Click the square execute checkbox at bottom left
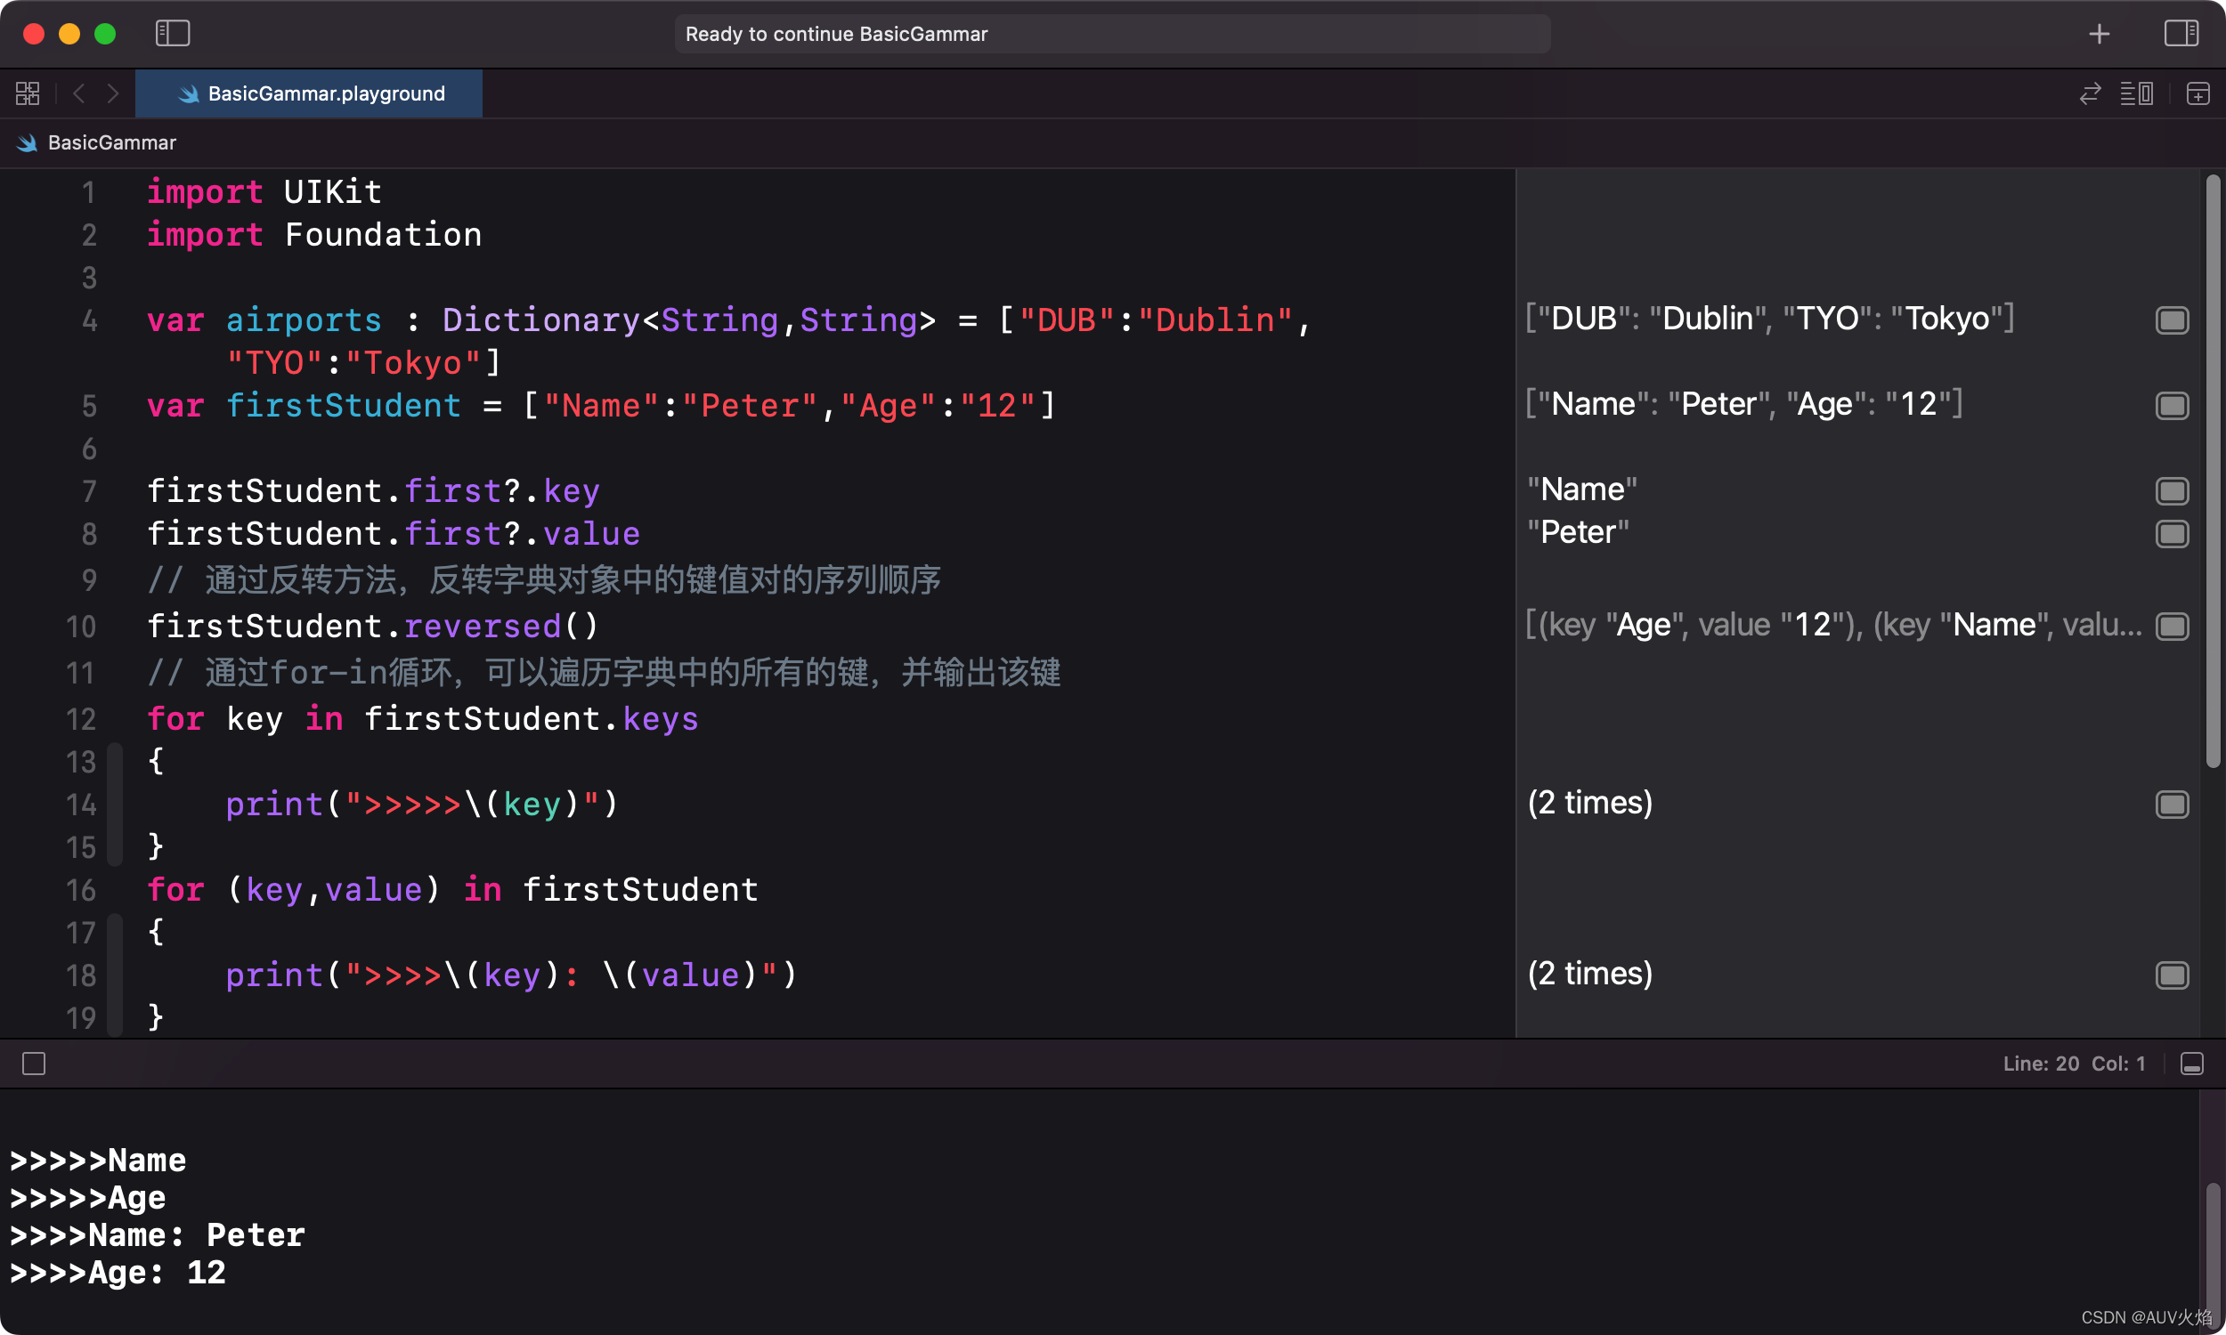Image resolution: width=2226 pixels, height=1335 pixels. click(x=34, y=1064)
